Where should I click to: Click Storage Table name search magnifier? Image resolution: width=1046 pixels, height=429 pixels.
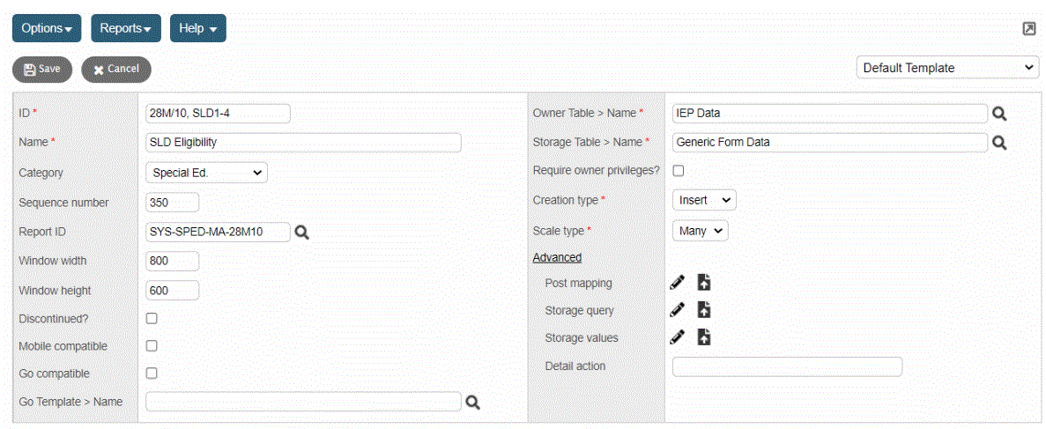[999, 143]
